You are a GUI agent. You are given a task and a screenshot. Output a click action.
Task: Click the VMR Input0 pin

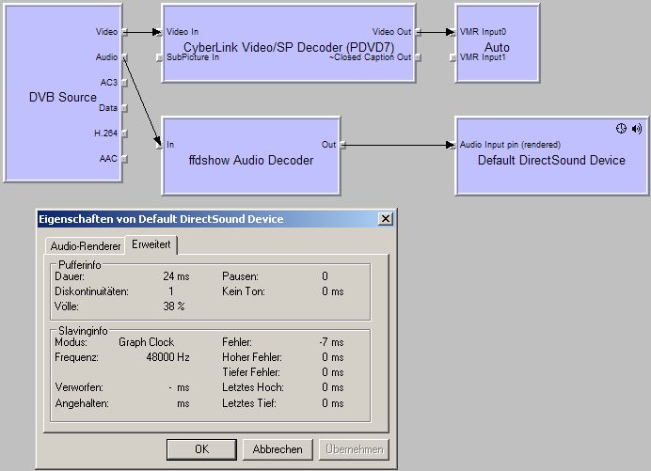[x=453, y=32]
